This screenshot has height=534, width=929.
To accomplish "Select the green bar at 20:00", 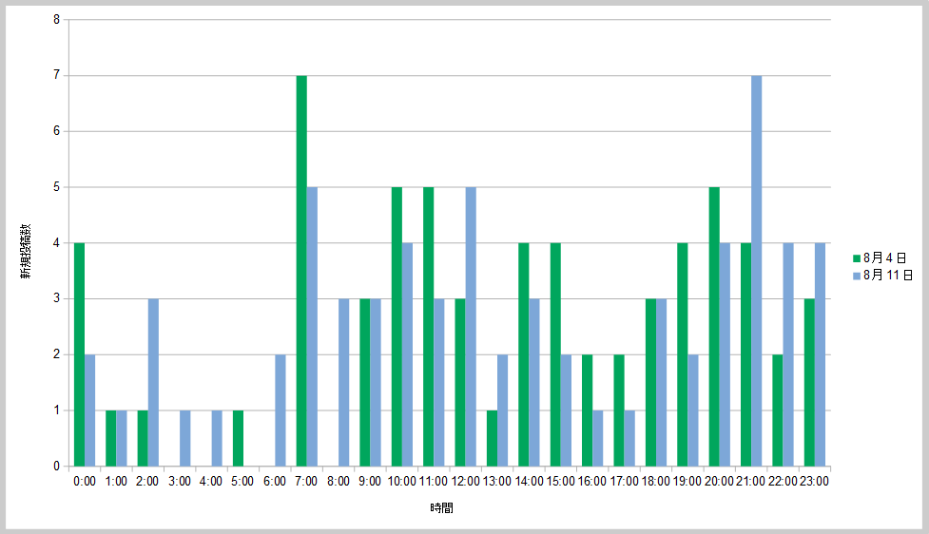I will click(x=714, y=326).
